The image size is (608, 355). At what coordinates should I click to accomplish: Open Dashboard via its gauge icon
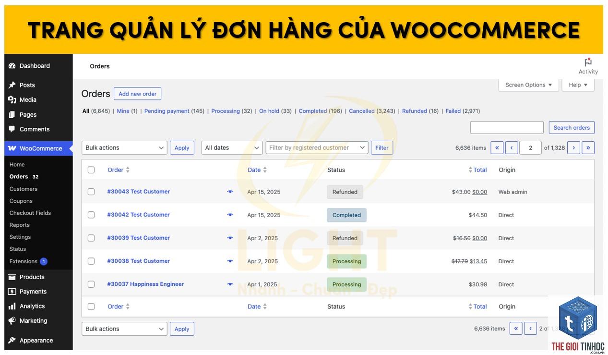click(x=12, y=66)
